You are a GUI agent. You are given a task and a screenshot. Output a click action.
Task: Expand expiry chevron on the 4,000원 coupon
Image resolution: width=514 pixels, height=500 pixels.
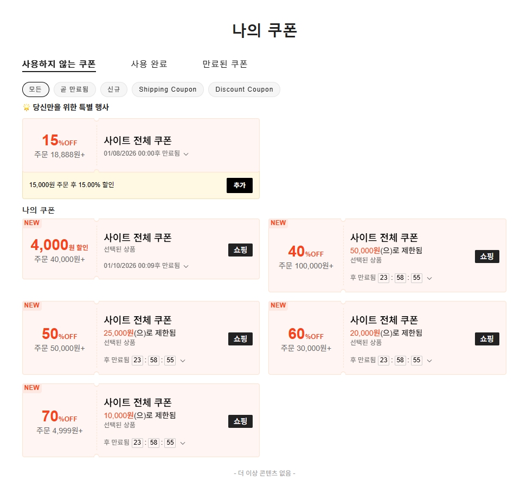click(x=186, y=266)
